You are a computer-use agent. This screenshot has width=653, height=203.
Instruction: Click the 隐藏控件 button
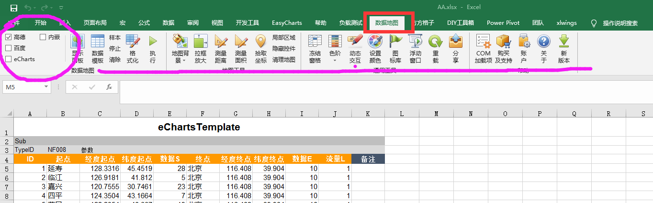[x=284, y=48]
